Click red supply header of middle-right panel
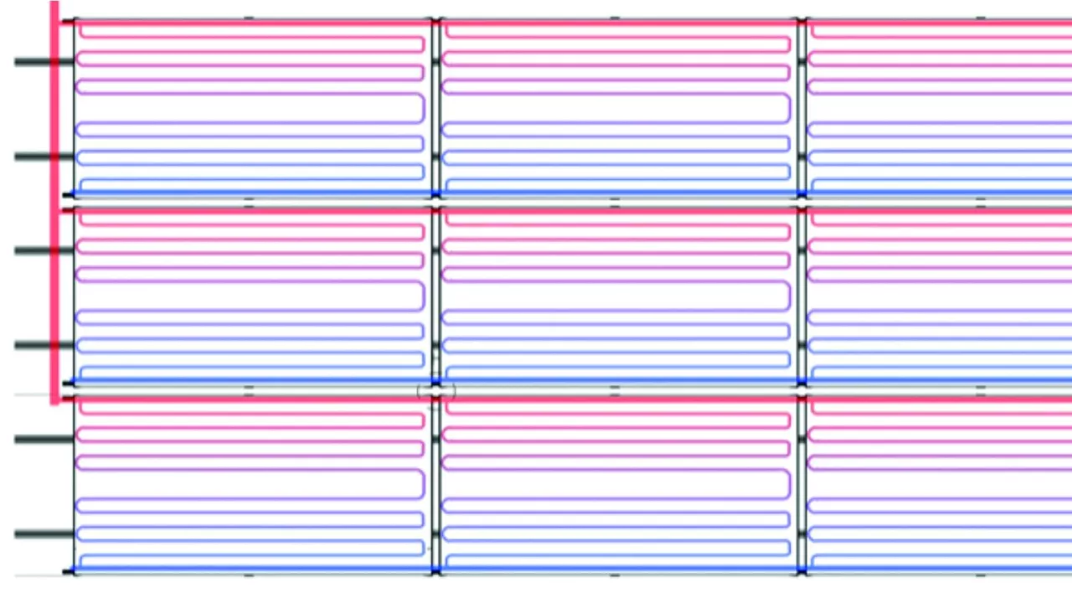1072x603 pixels. 938,212
